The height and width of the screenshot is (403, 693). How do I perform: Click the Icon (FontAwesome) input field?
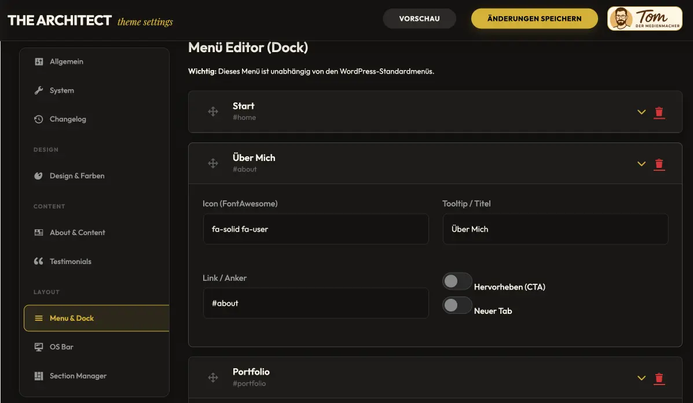click(x=316, y=229)
